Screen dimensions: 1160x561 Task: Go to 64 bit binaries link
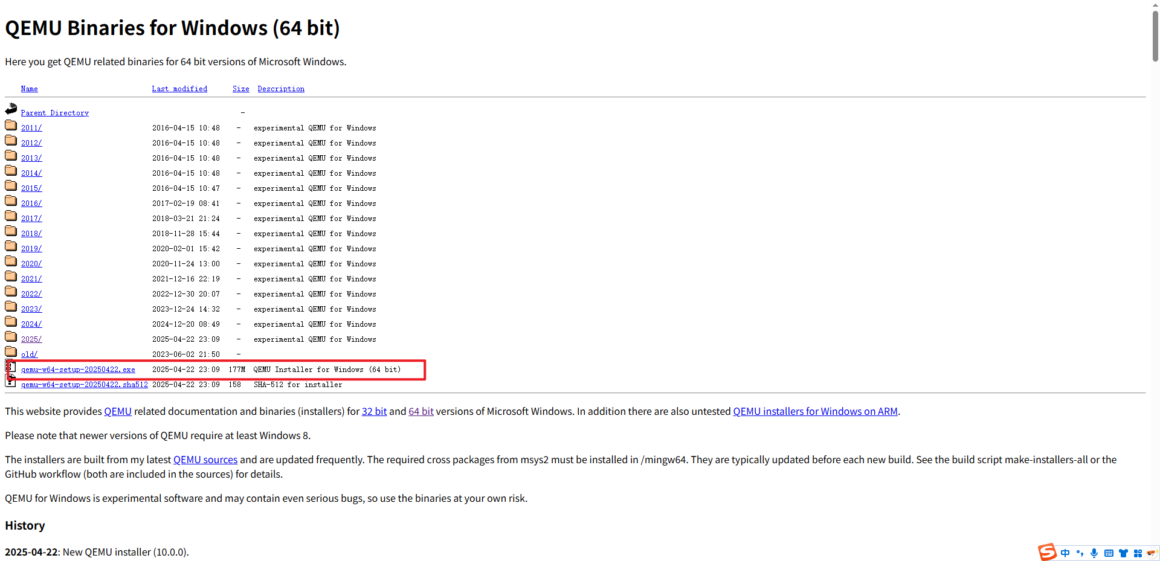click(x=421, y=411)
